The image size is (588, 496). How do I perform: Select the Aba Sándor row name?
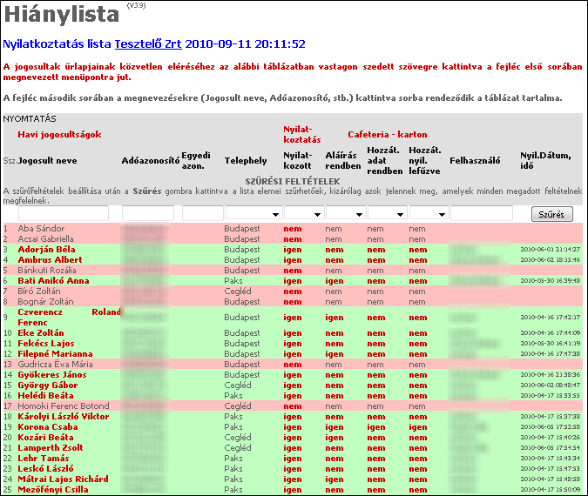tap(41, 229)
